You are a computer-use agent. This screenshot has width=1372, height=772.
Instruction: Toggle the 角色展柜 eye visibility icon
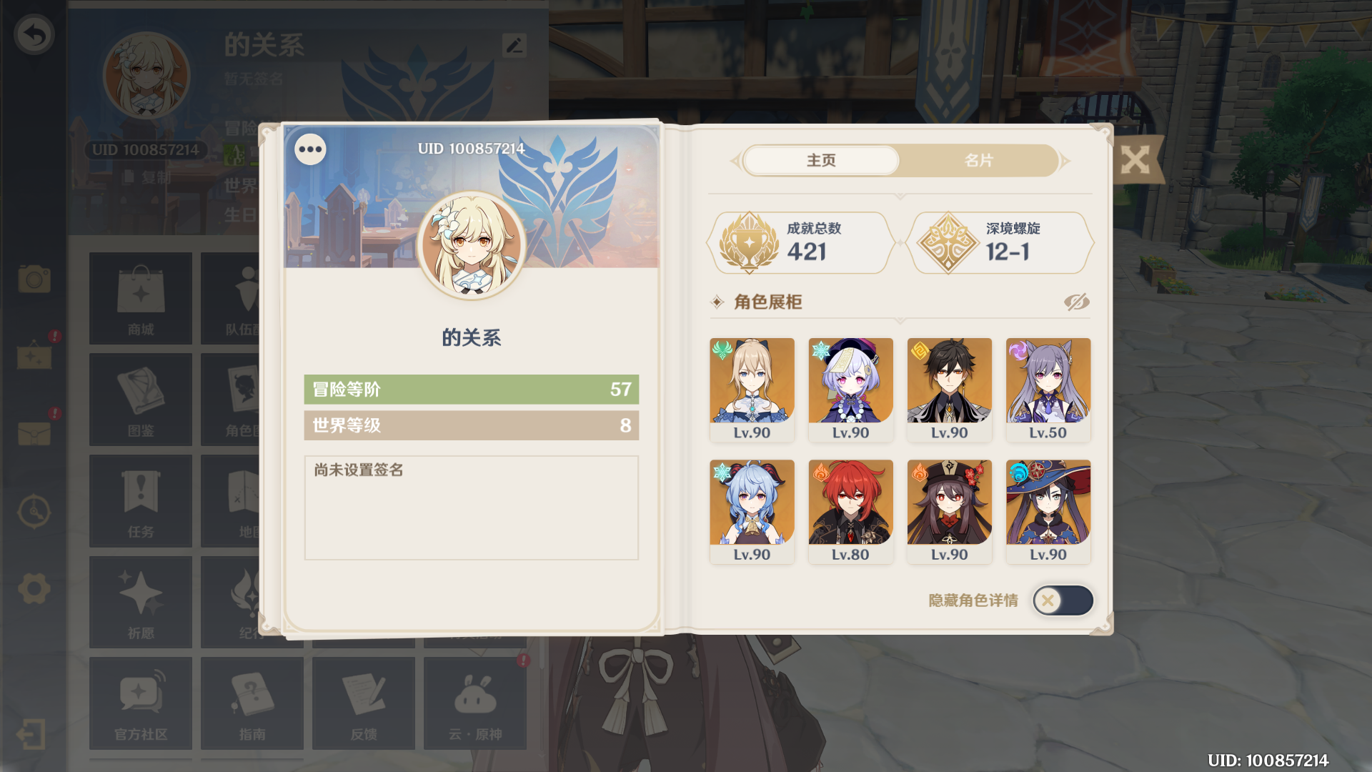click(1076, 302)
